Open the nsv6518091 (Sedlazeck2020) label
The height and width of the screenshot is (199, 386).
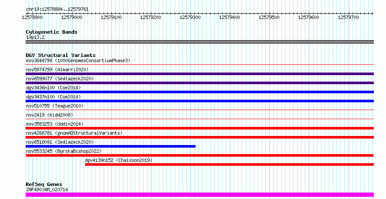[60, 142]
